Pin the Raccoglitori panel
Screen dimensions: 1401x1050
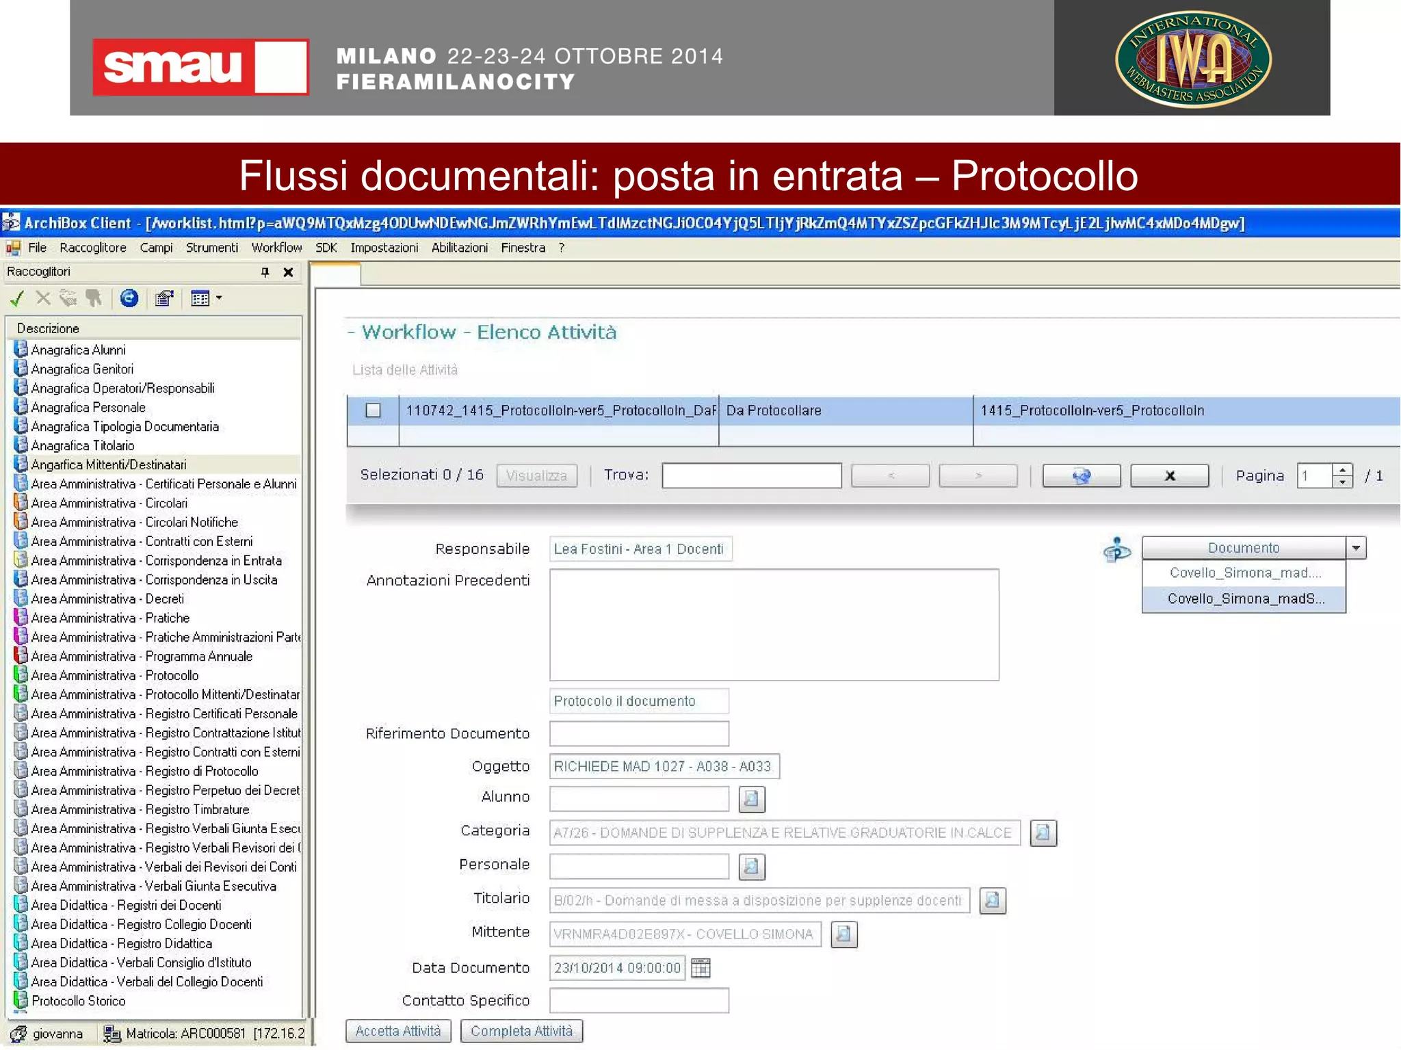coord(265,272)
